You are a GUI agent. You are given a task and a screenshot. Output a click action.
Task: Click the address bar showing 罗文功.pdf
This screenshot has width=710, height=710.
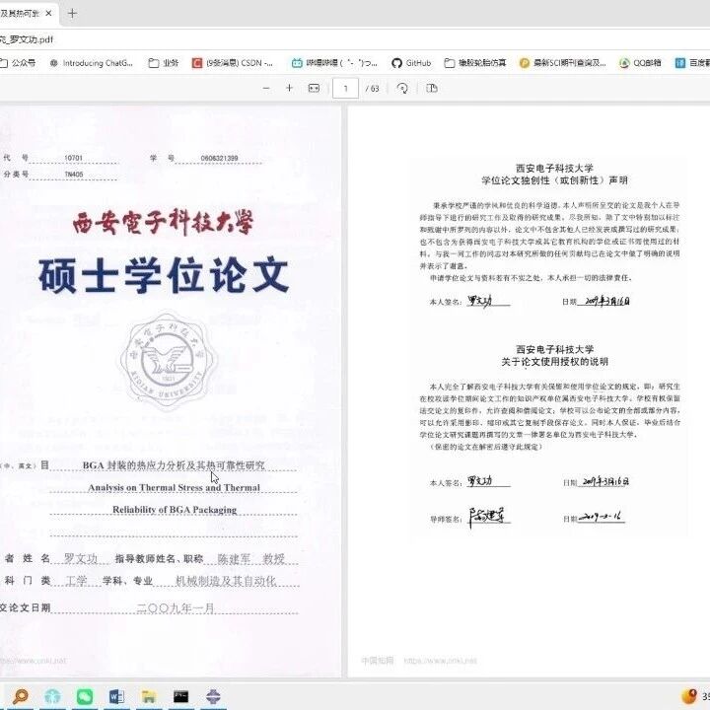click(28, 39)
